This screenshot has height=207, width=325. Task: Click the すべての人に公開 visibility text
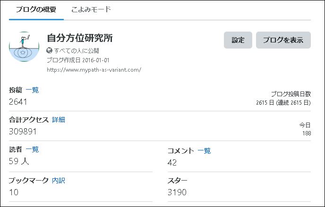pos(77,50)
